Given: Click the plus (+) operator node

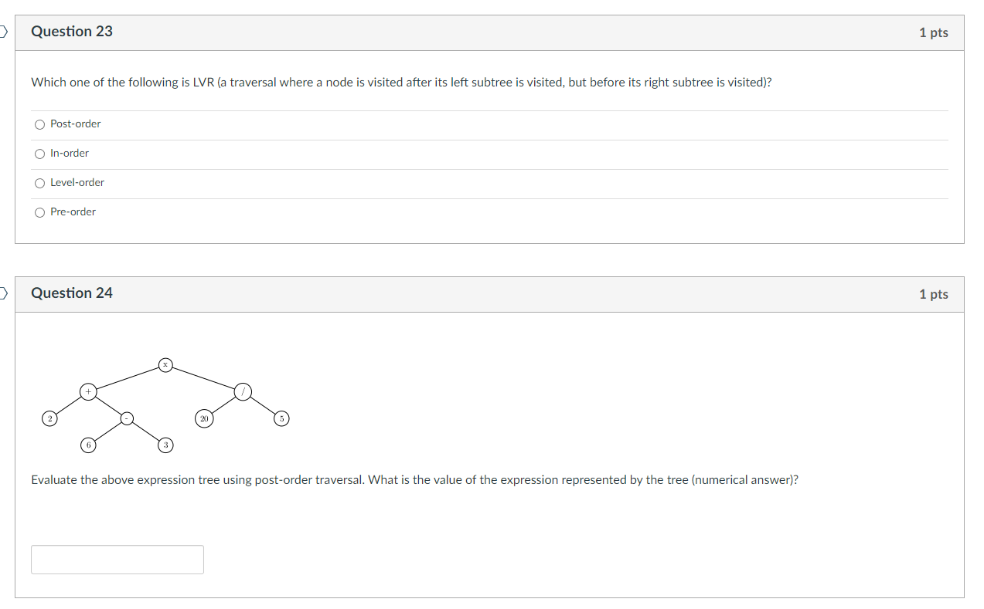Looking at the screenshot, I should (88, 391).
